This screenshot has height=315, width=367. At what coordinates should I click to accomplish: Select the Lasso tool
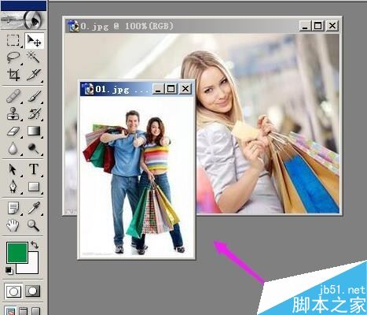[13, 57]
